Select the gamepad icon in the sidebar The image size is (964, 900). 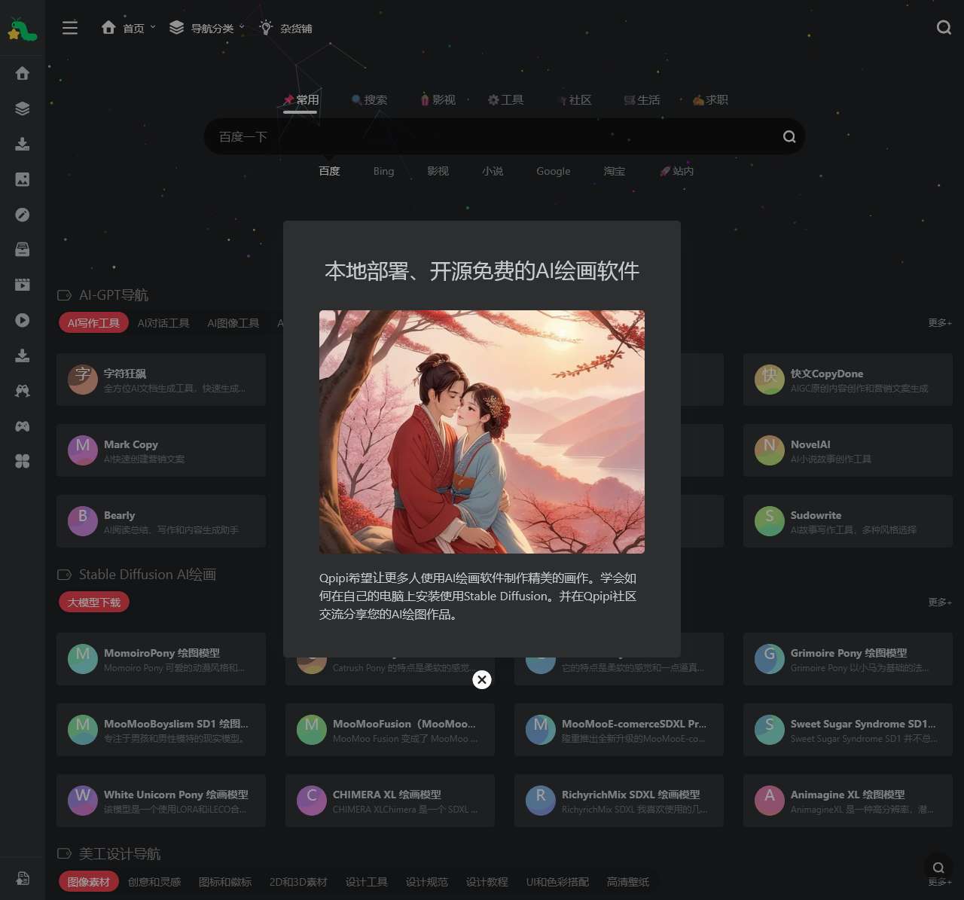pyautogui.click(x=23, y=426)
